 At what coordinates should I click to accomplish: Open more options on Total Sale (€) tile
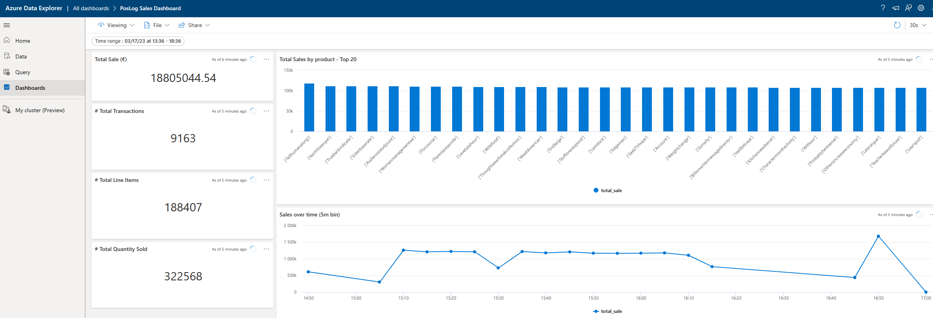267,59
